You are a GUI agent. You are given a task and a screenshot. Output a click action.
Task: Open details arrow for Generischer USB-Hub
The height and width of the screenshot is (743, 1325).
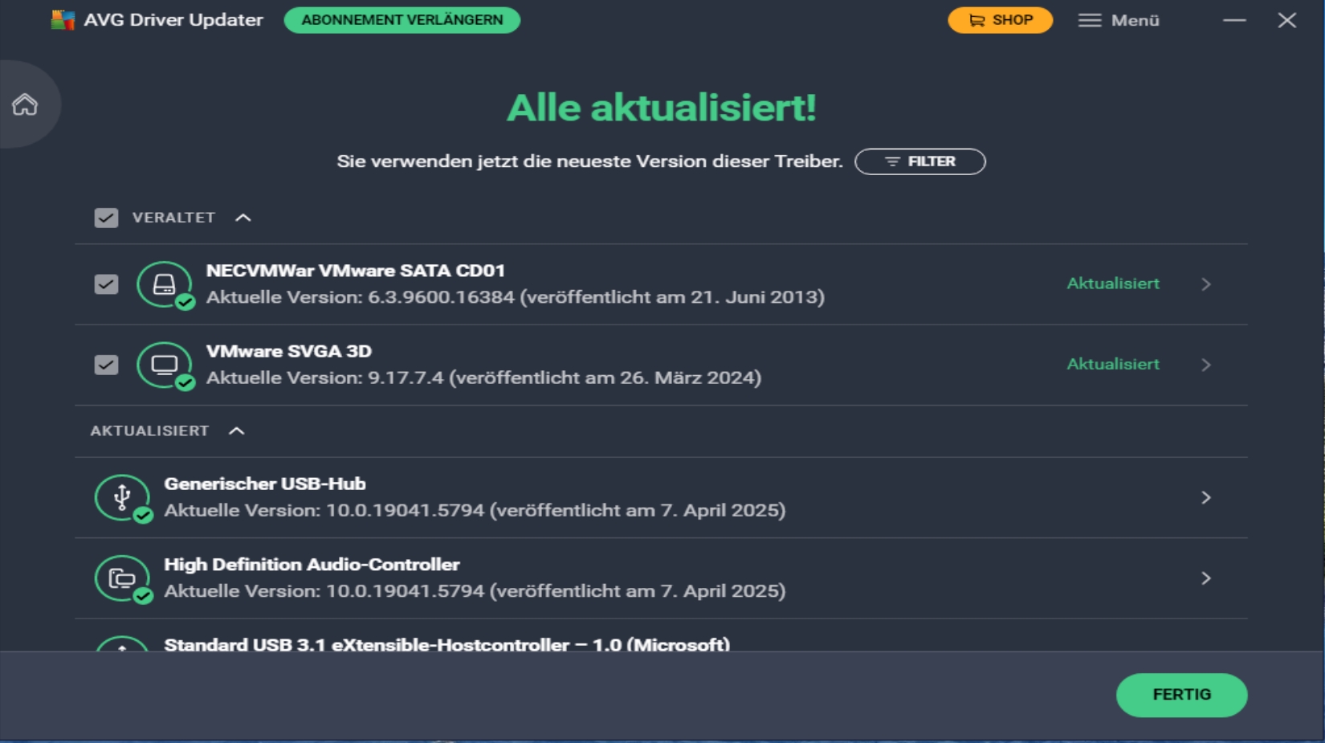[1205, 498]
